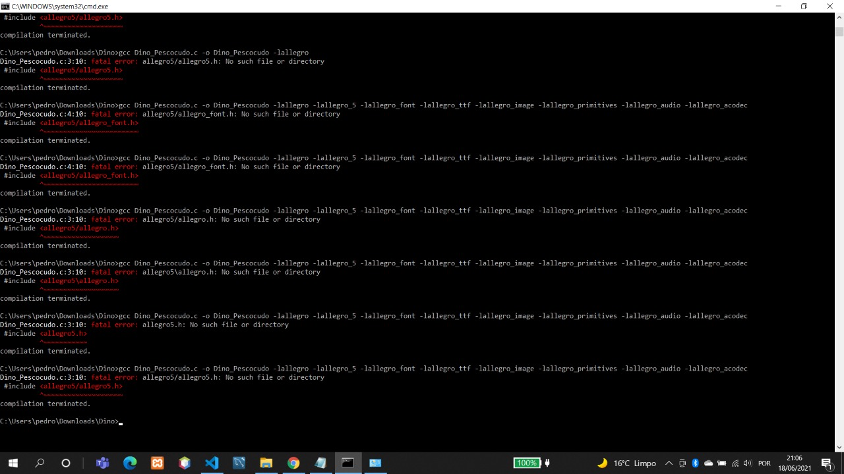The width and height of the screenshot is (844, 474).
Task: Open File Explorer from the taskbar
Action: pyautogui.click(x=266, y=463)
